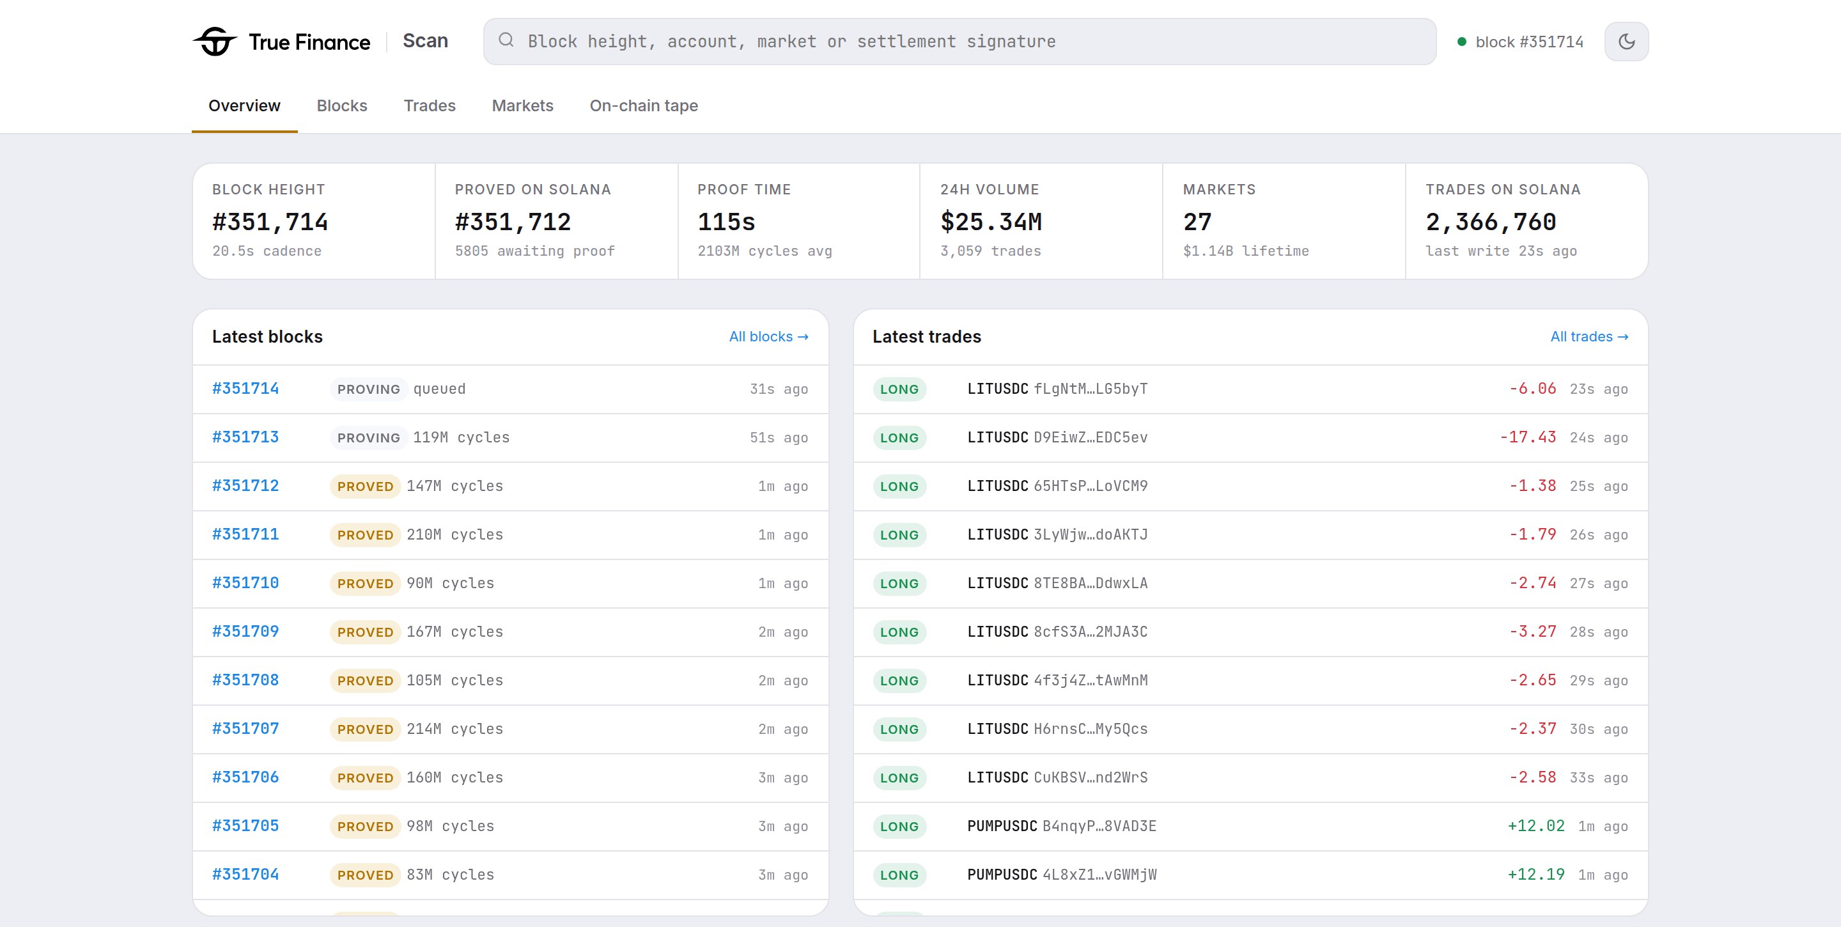The height and width of the screenshot is (927, 1841).
Task: Open trade 4f3j4Z…tAwMnM
Action: click(1250, 681)
